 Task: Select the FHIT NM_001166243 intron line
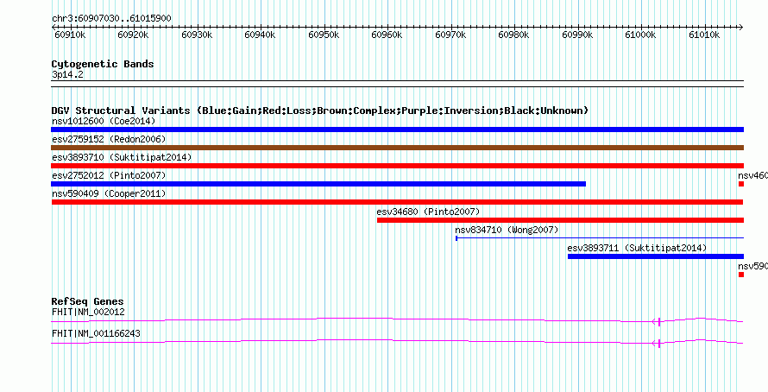click(397, 342)
